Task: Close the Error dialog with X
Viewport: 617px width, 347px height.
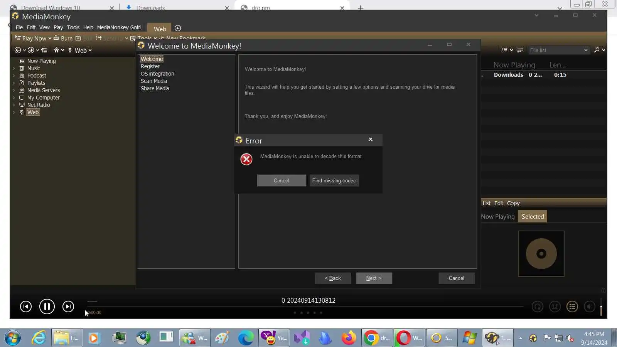Action: click(371, 139)
